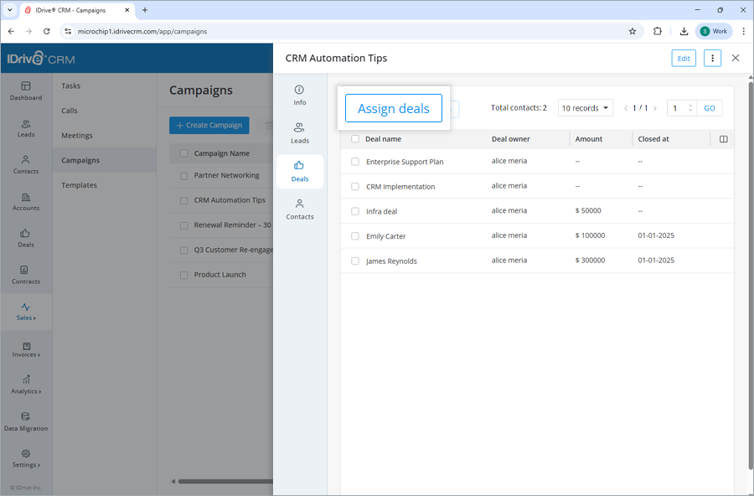Click the Assign deals button
Screen dimensions: 754x496
coord(394,108)
